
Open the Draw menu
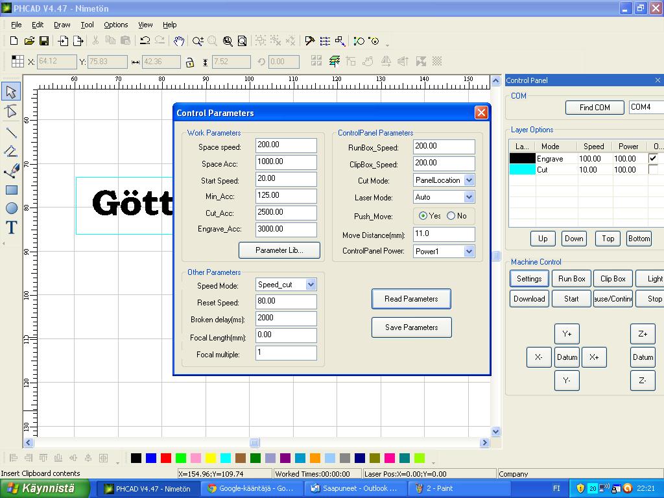[x=62, y=25]
